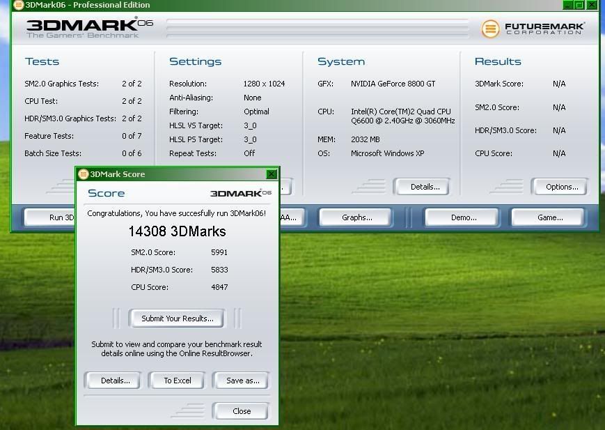This screenshot has height=430, width=605.
Task: Export the score To Excel
Action: tap(177, 381)
